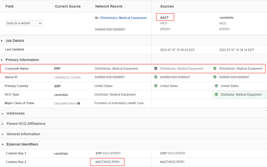The image size is (267, 167).
Task: Click green check in candidate Veeva ID cell
Action: tap(215, 77)
